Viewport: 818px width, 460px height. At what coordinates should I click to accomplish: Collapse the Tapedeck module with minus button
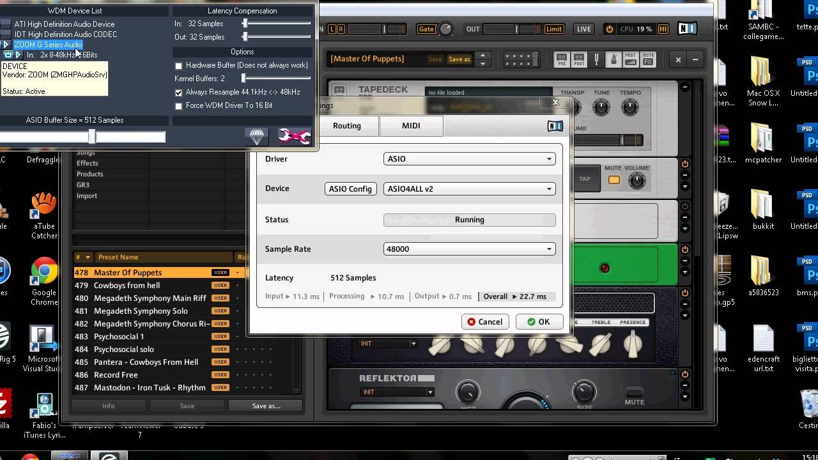pyautogui.click(x=684, y=87)
